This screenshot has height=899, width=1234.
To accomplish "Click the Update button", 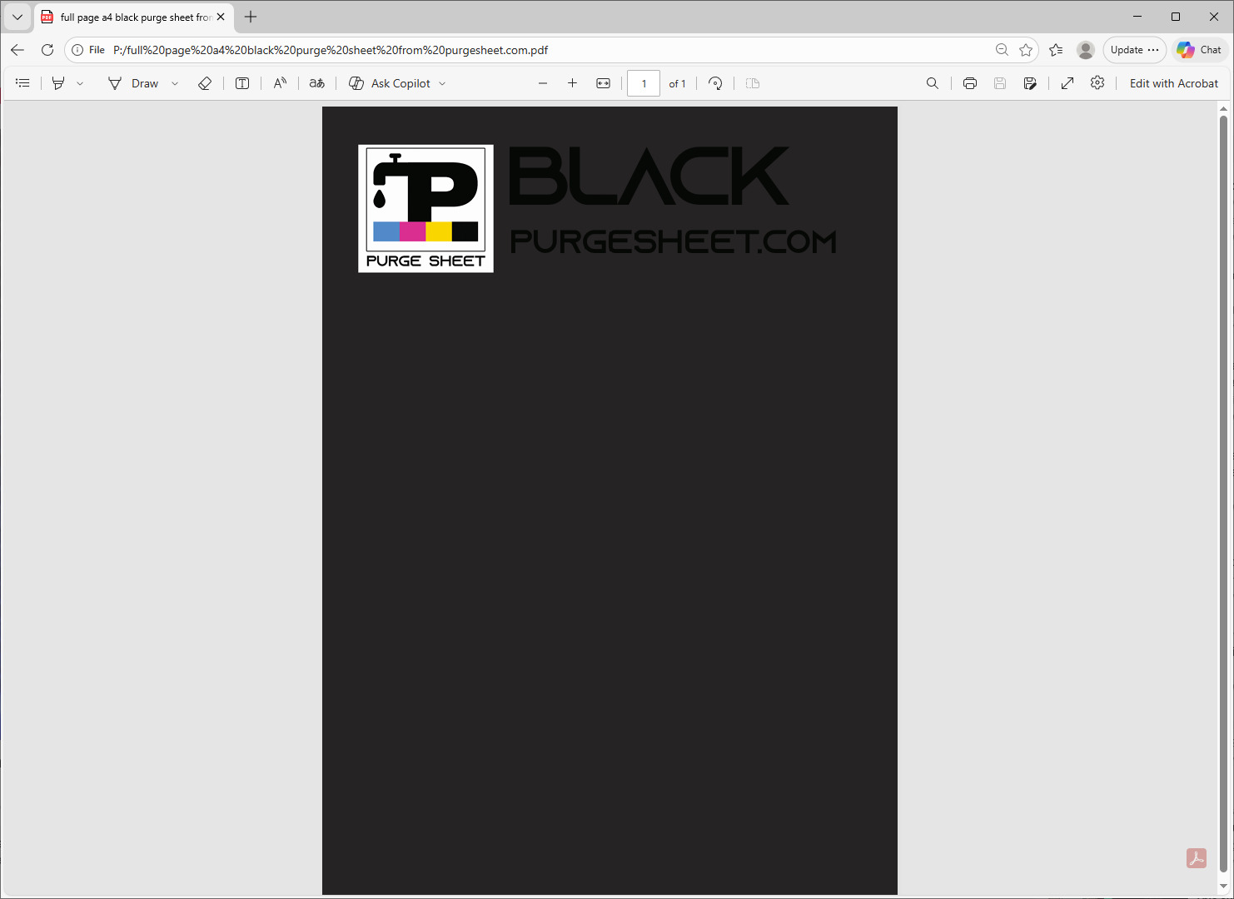I will [1134, 50].
